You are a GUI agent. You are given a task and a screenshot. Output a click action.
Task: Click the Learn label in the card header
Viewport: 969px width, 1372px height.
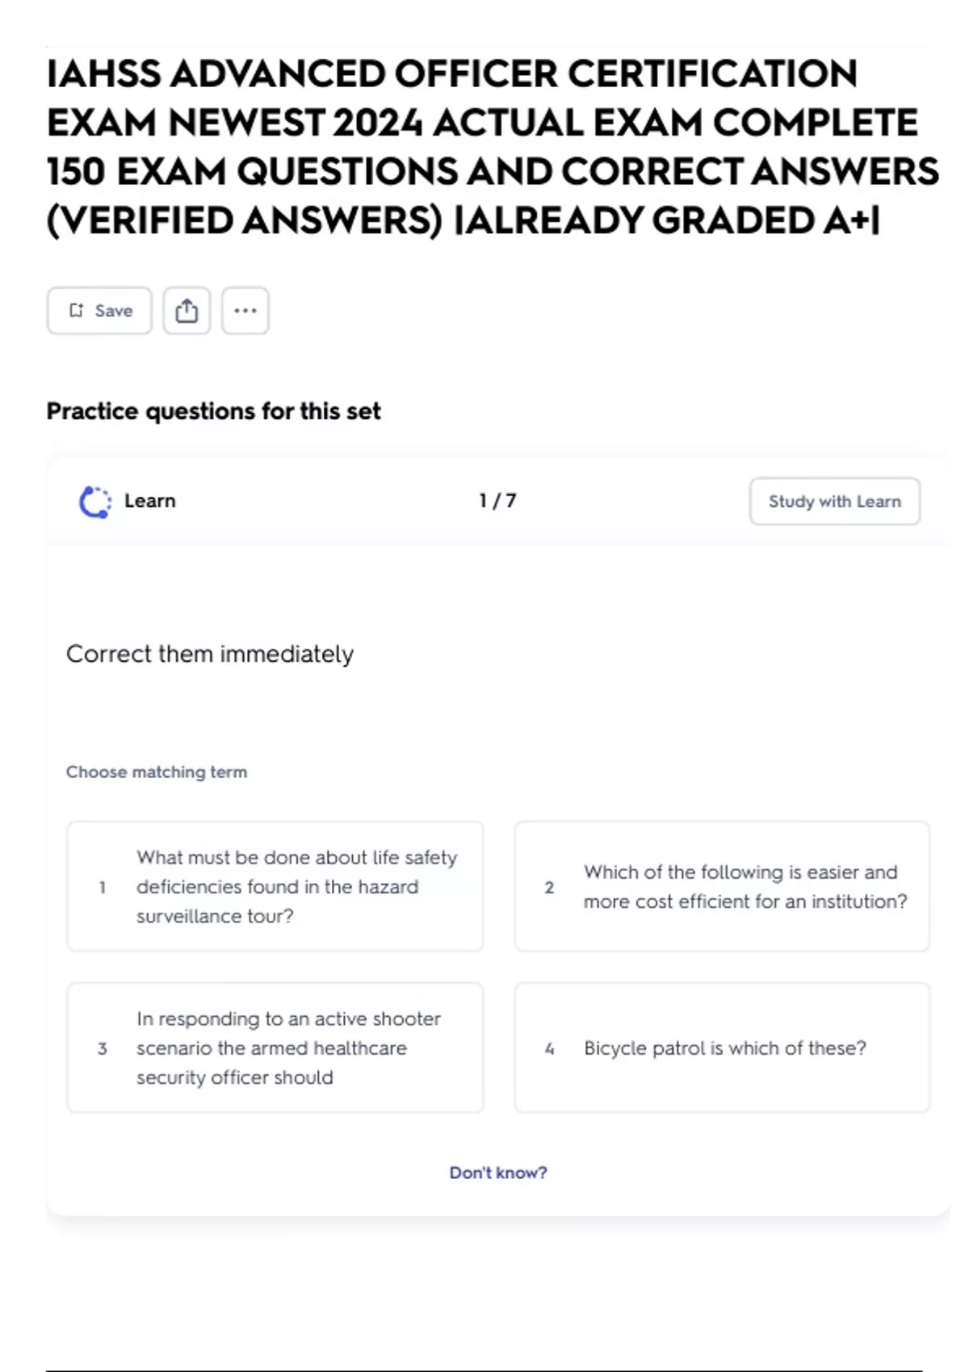pos(150,501)
